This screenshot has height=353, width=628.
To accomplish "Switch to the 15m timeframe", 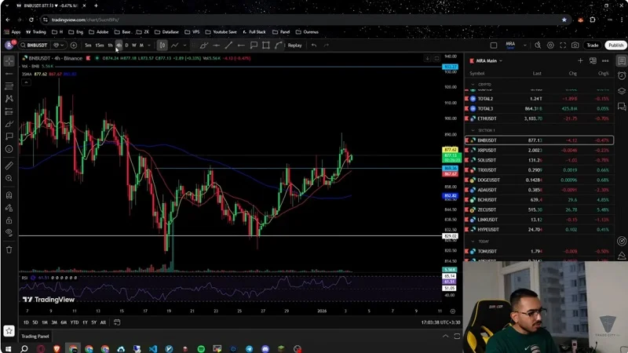I will (99, 45).
